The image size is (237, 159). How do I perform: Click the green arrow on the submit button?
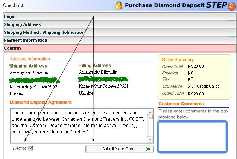(x=147, y=149)
